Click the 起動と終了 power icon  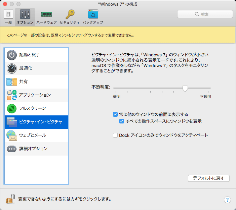coord(12,55)
